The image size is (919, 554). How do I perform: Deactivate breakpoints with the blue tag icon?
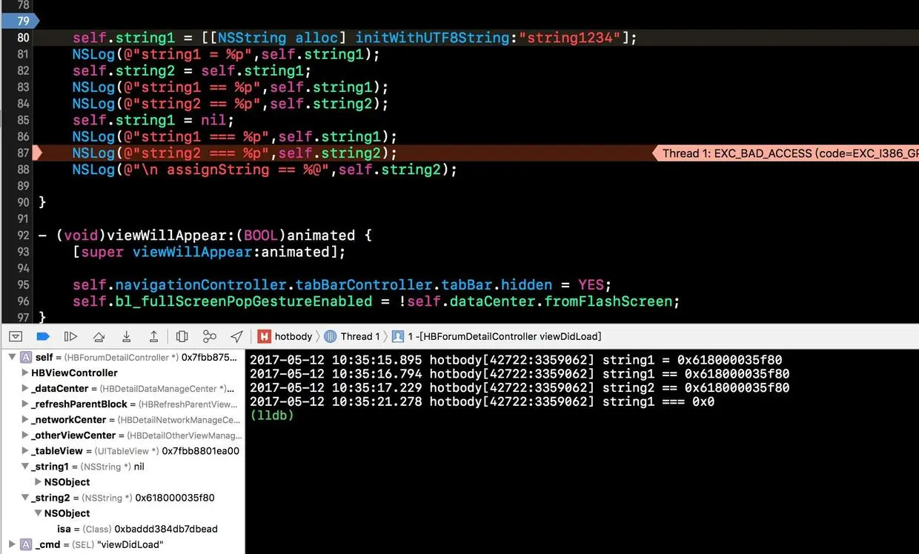coord(43,336)
